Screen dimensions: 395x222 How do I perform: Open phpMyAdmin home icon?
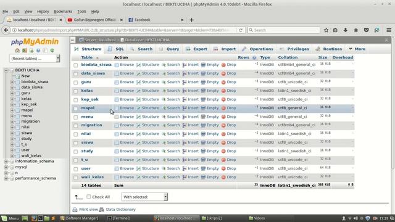click(x=17, y=51)
